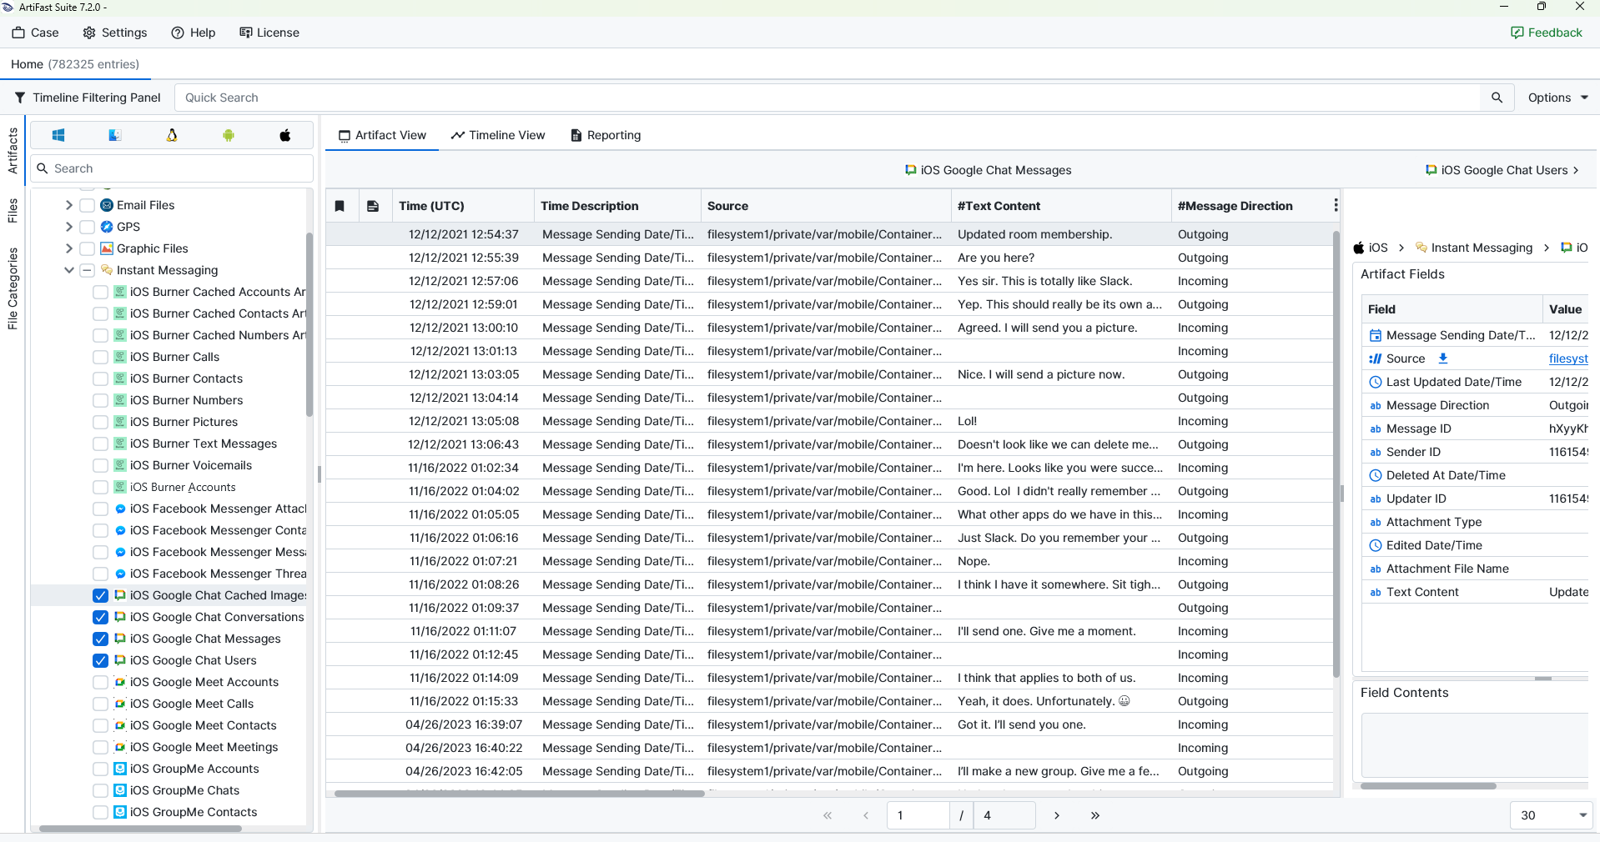Open the Artifact View tab
Image resolution: width=1600 pixels, height=842 pixels.
pyautogui.click(x=382, y=135)
